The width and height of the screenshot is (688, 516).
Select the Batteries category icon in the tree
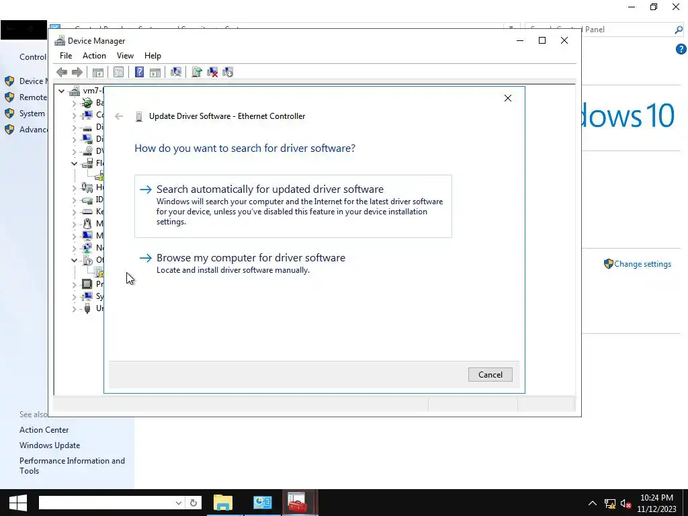coord(87,103)
